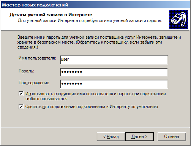
Task: Select the Подтверждение confirmation field
Action: click(x=114, y=84)
